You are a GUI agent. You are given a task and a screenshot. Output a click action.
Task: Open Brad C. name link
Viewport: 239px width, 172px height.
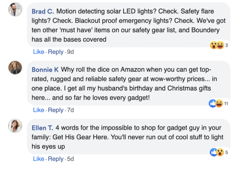(x=43, y=12)
